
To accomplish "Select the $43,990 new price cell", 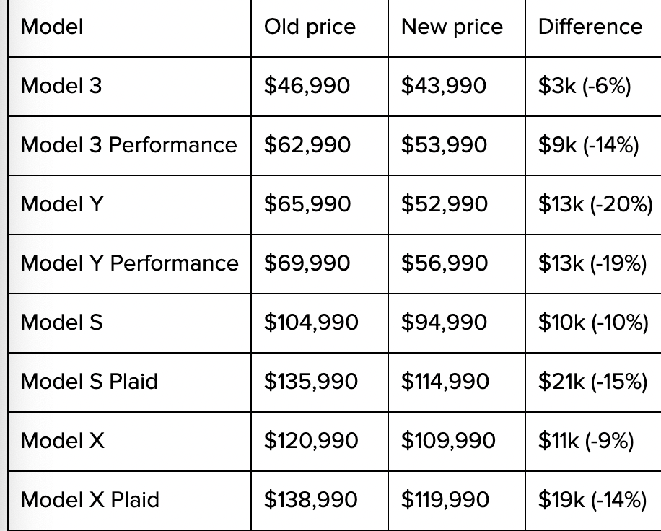I will coord(444,86).
